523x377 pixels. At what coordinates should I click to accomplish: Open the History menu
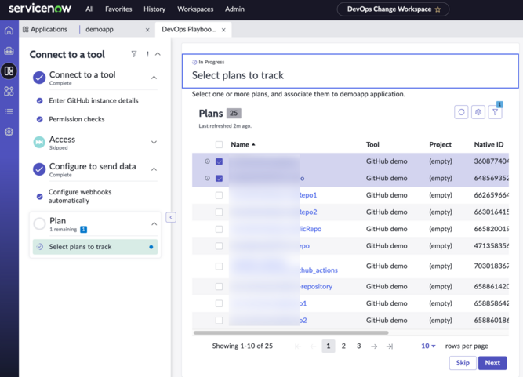[x=154, y=9]
